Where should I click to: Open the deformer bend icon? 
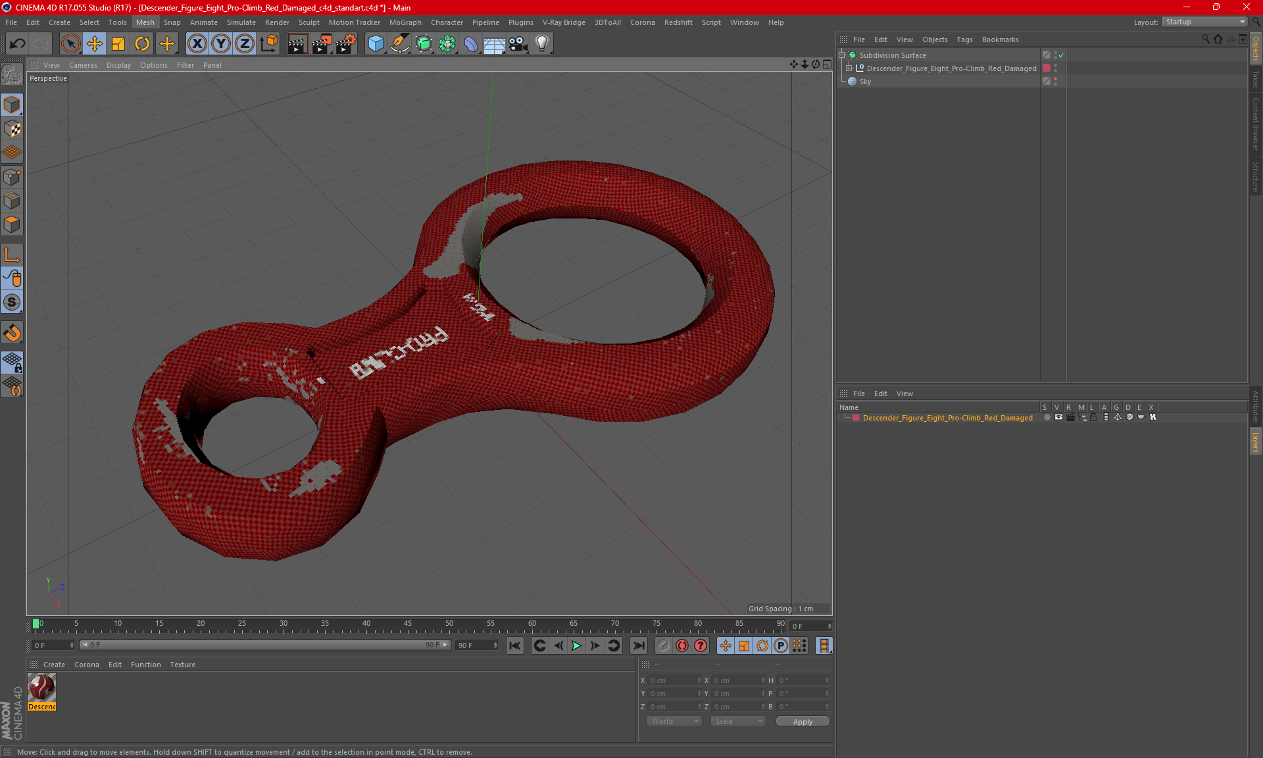471,44
